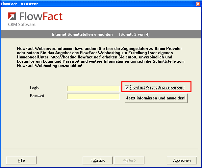Close the FlowFact Assistent window
The image size is (202, 168).
click(x=198, y=4)
